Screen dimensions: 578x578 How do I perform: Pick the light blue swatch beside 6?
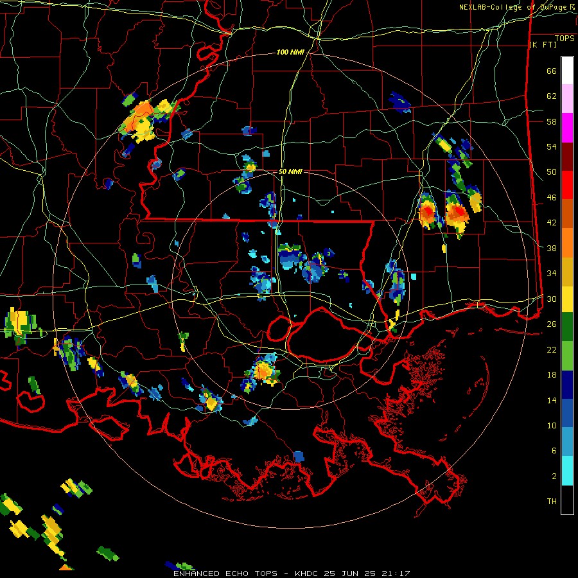tap(567, 442)
